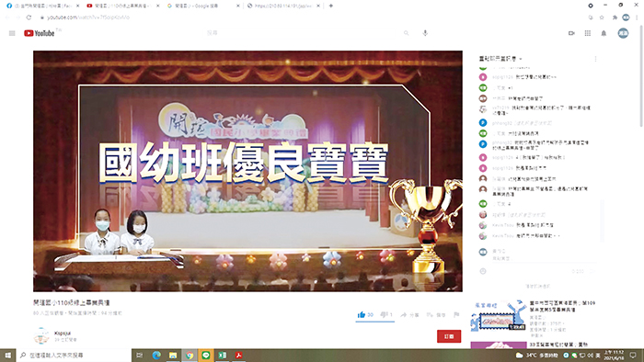Open recommended video thumbnail with 1:29:41 duration
This screenshot has width=644, height=362.
[x=499, y=316]
